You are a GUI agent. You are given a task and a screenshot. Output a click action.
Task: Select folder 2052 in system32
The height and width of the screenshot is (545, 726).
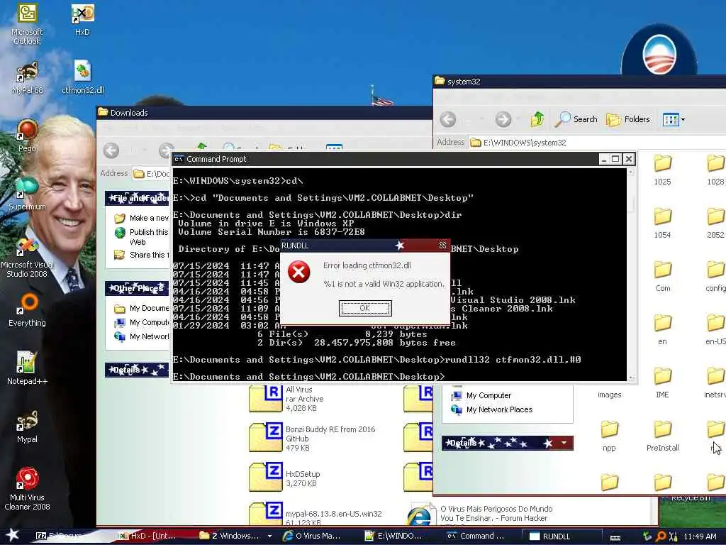pos(715,224)
